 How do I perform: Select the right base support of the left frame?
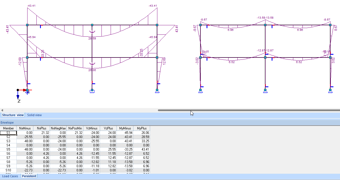157,91
